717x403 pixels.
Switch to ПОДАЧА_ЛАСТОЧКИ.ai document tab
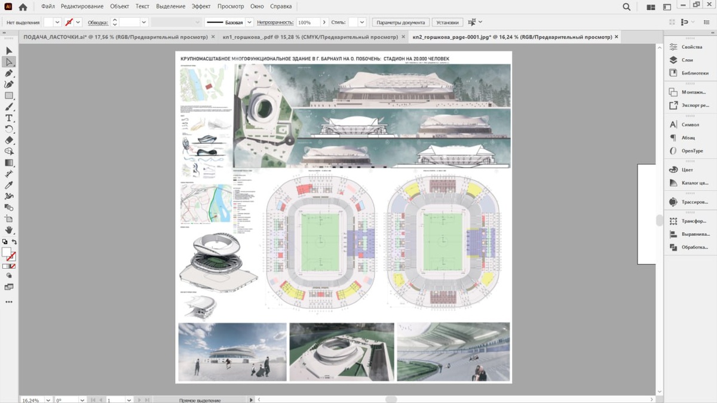[x=115, y=37]
